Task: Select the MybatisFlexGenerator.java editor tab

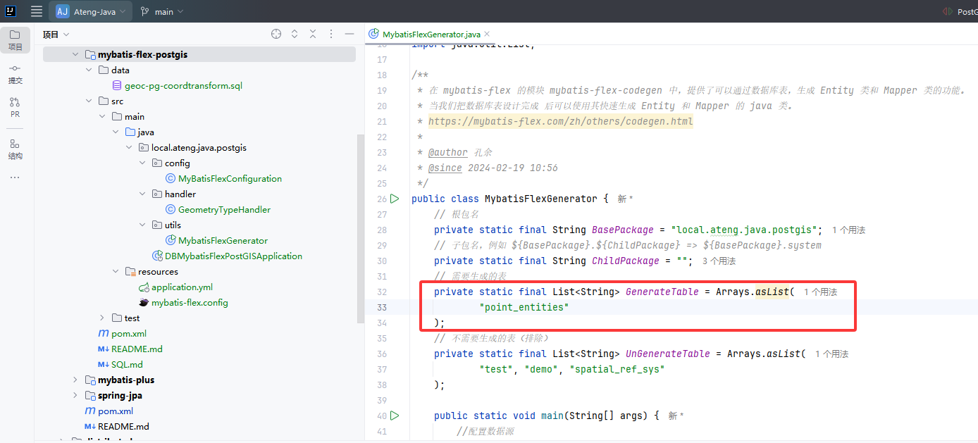Action: (x=431, y=34)
